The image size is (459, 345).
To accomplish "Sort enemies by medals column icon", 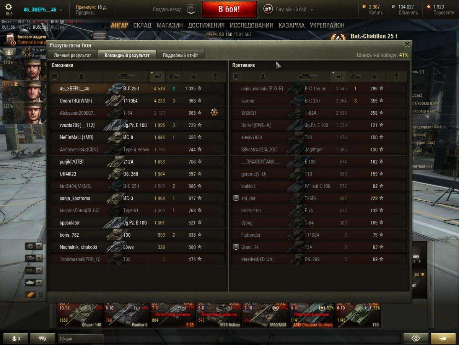I will click(x=396, y=76).
